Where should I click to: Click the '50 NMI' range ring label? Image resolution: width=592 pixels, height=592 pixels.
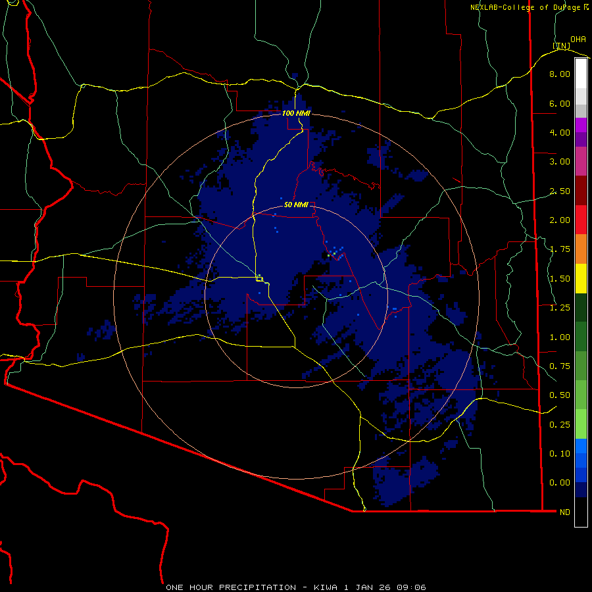click(x=297, y=205)
